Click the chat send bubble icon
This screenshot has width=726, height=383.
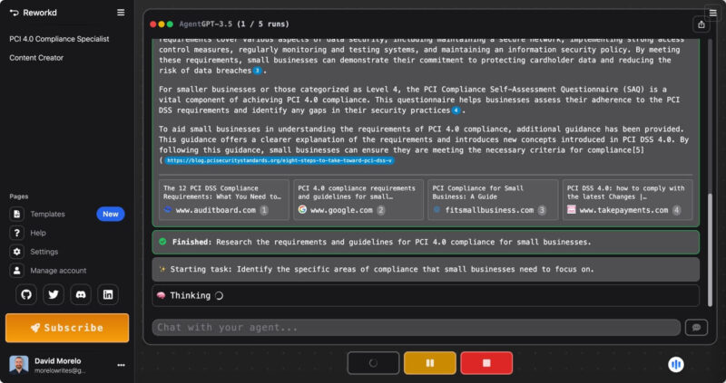point(696,328)
